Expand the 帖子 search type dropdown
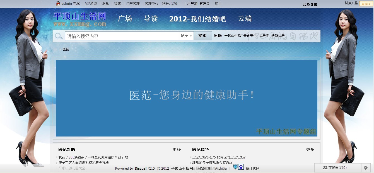Viewport: 374px width, 173px height. click(x=186, y=36)
